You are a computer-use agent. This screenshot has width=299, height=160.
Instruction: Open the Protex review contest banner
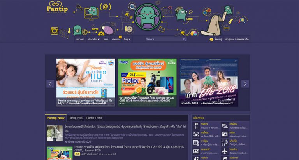[x=147, y=82]
